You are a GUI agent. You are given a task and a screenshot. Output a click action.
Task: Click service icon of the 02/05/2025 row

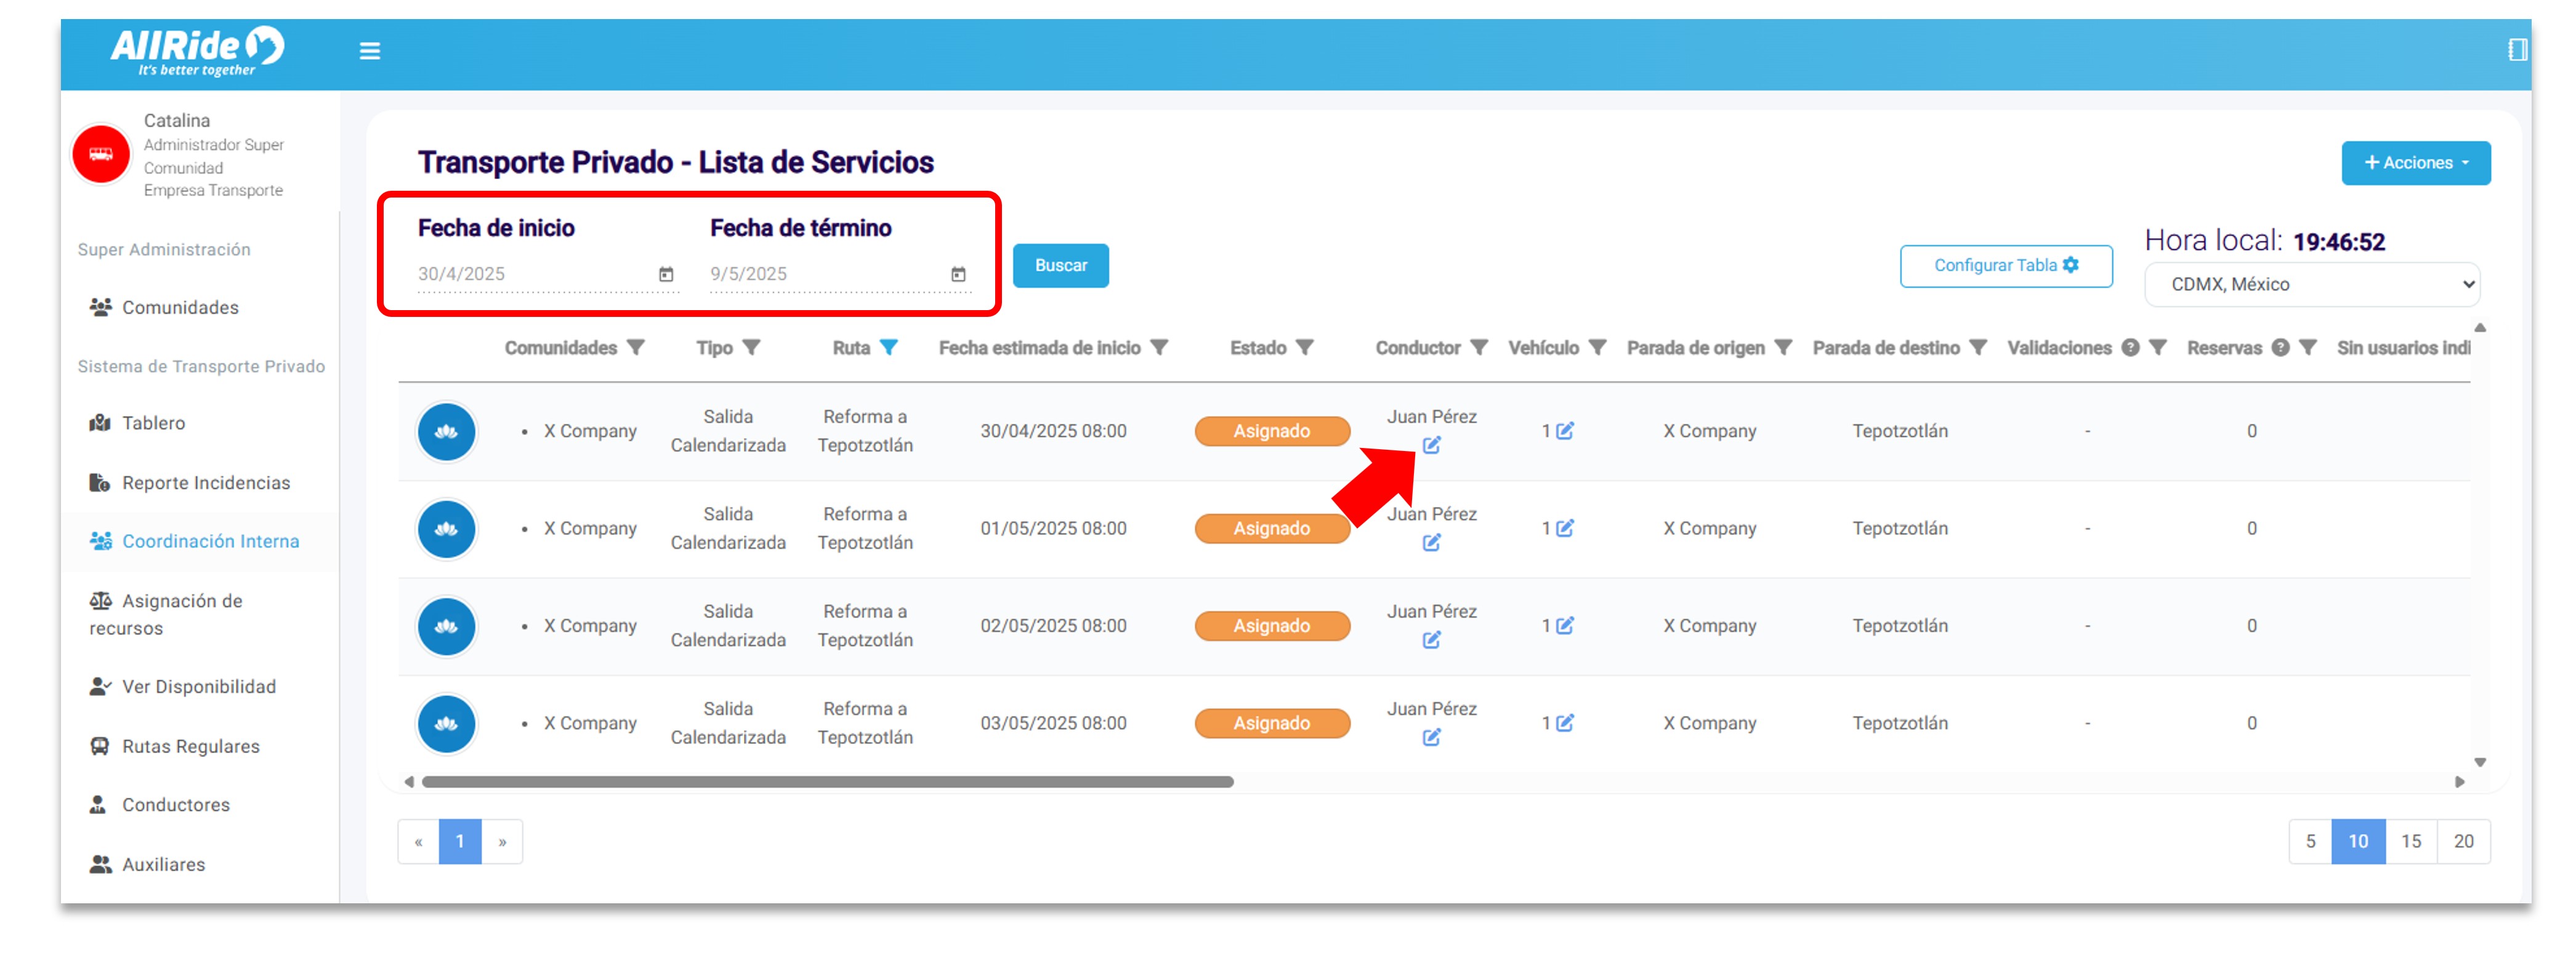pos(446,626)
